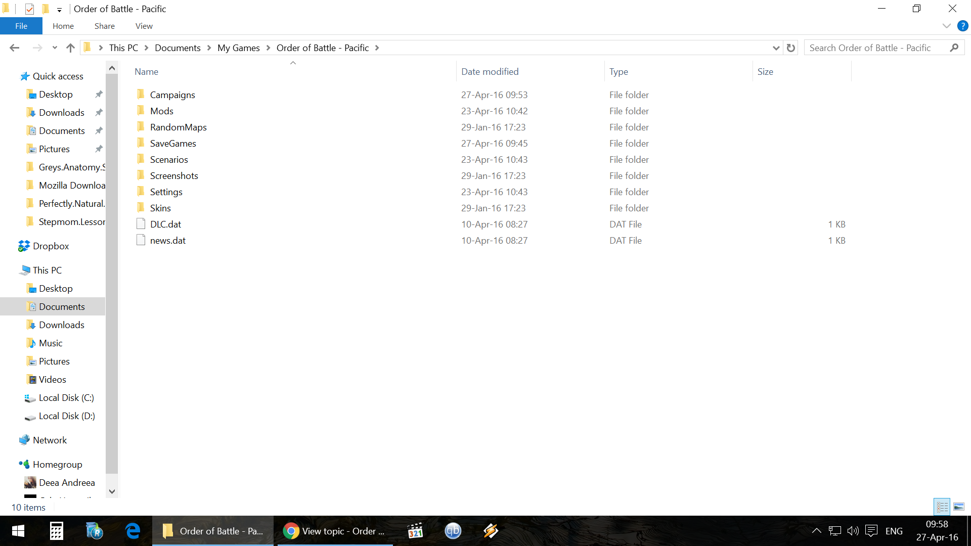
Task: Navigate to This PC breadcrumb
Action: coord(123,48)
